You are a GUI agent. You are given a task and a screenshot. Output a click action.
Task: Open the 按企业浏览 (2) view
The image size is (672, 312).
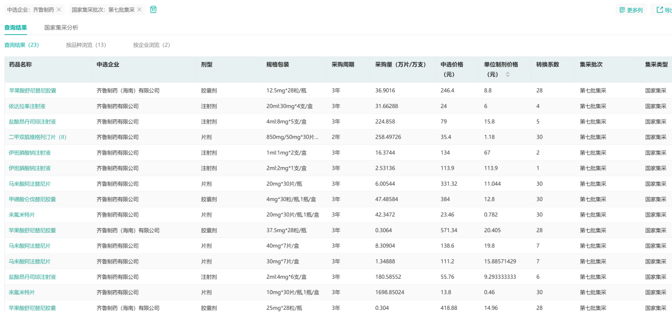coord(152,45)
